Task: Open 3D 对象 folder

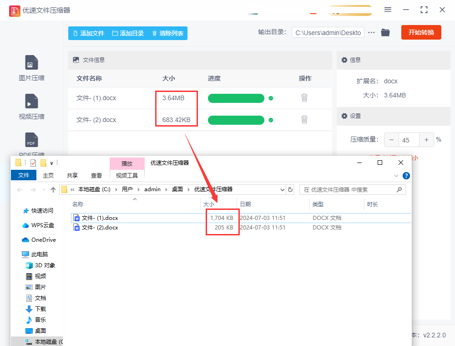Action: point(40,265)
